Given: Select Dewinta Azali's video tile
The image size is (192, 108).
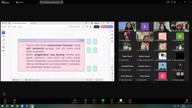Looking at the screenshot, I should (162, 27).
